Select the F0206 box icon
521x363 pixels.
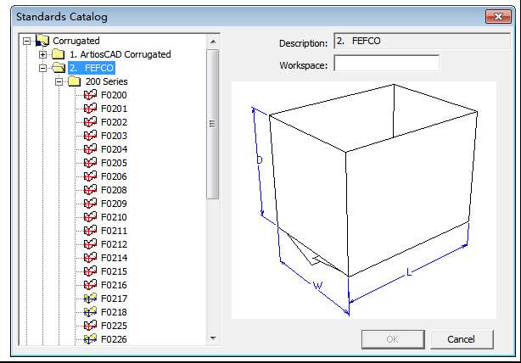point(91,176)
